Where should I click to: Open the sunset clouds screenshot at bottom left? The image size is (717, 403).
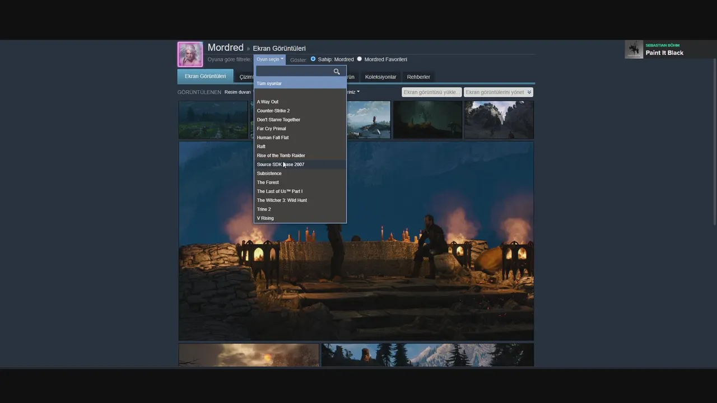[249, 355]
